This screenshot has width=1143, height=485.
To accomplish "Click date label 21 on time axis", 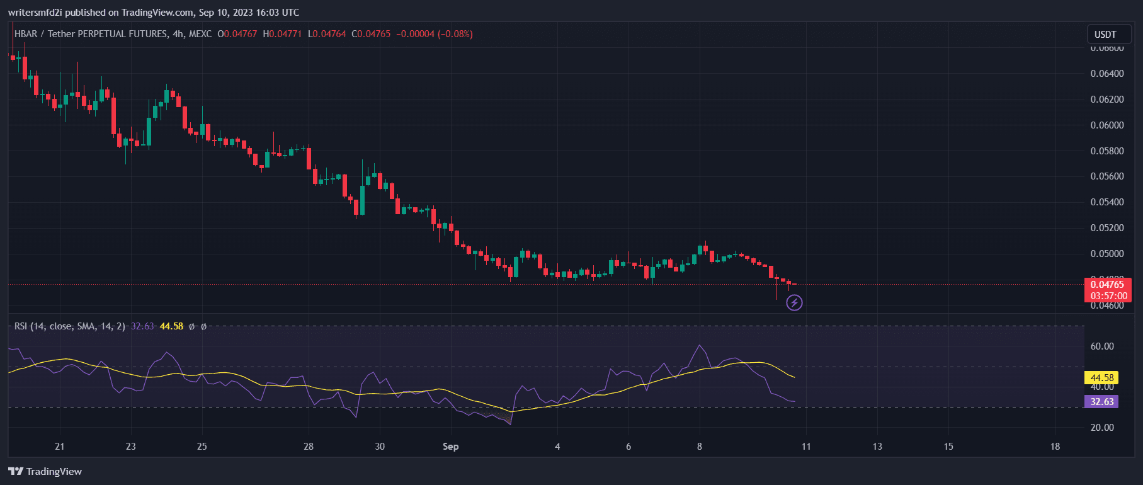I will click(x=59, y=447).
